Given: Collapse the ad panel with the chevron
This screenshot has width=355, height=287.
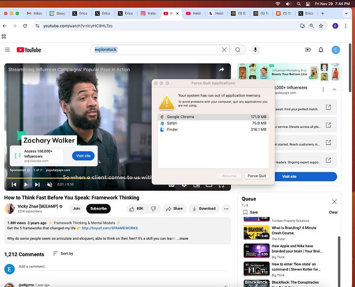Looking at the screenshot, I should click(334, 90).
